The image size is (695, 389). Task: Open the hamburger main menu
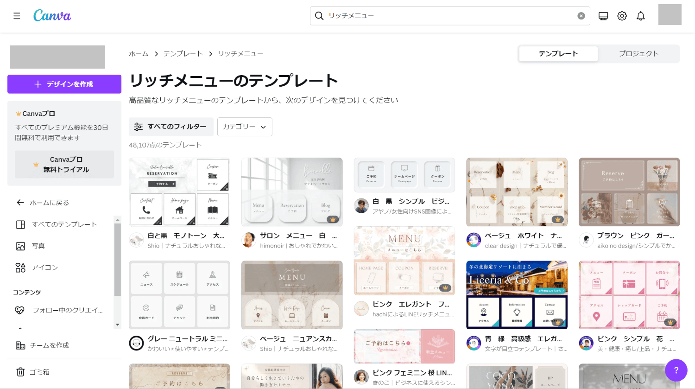(x=17, y=16)
